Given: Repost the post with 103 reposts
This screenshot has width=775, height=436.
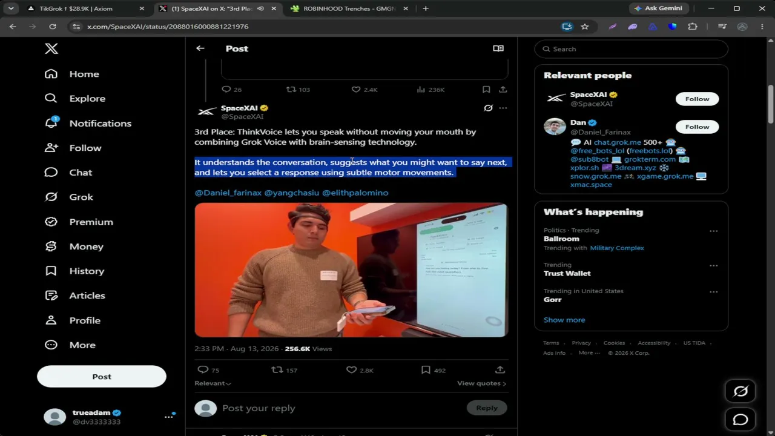Looking at the screenshot, I should pyautogui.click(x=298, y=90).
